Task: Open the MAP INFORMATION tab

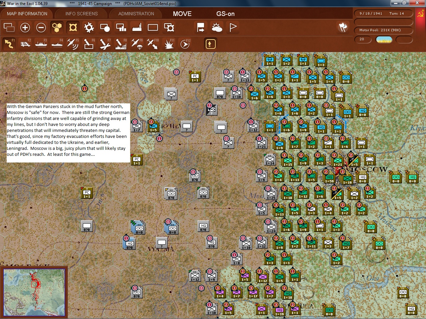Action: (27, 14)
